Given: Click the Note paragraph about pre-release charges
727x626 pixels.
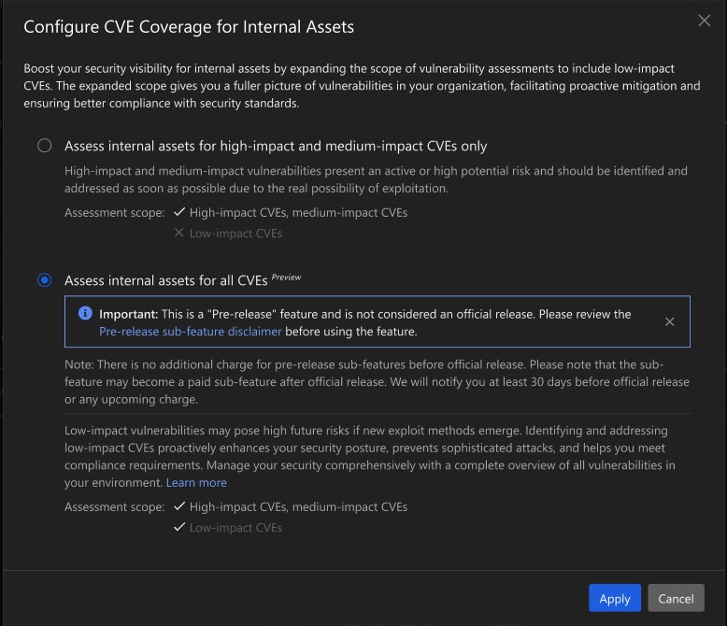Looking at the screenshot, I should pos(377,382).
